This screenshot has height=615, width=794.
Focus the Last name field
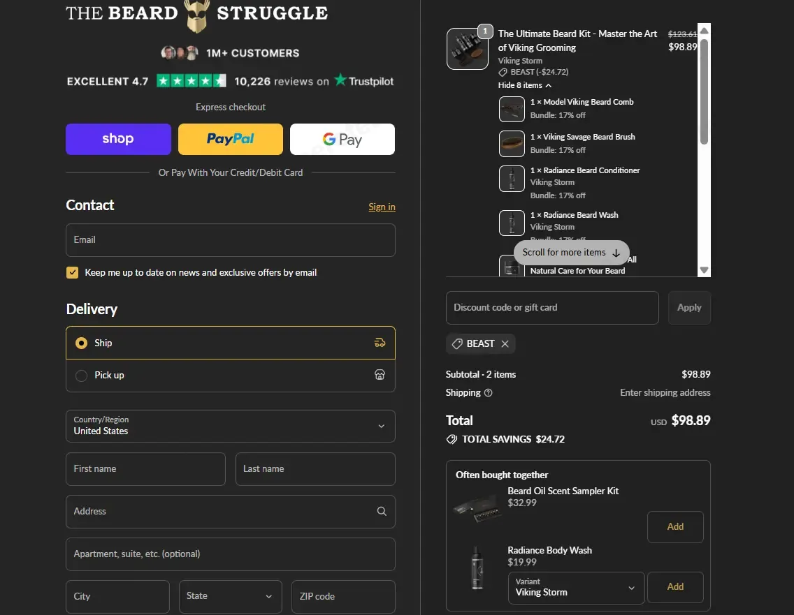click(x=315, y=469)
